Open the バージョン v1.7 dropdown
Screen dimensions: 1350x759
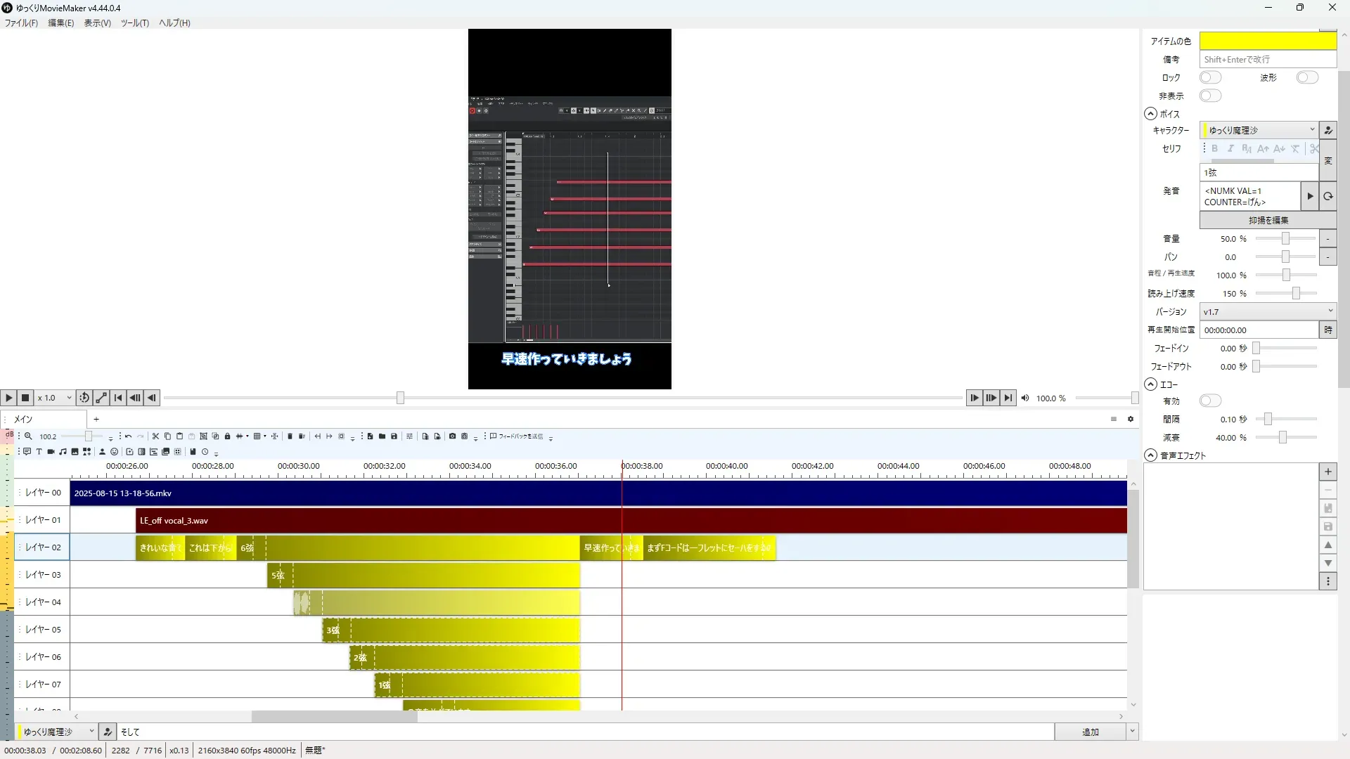[1267, 311]
